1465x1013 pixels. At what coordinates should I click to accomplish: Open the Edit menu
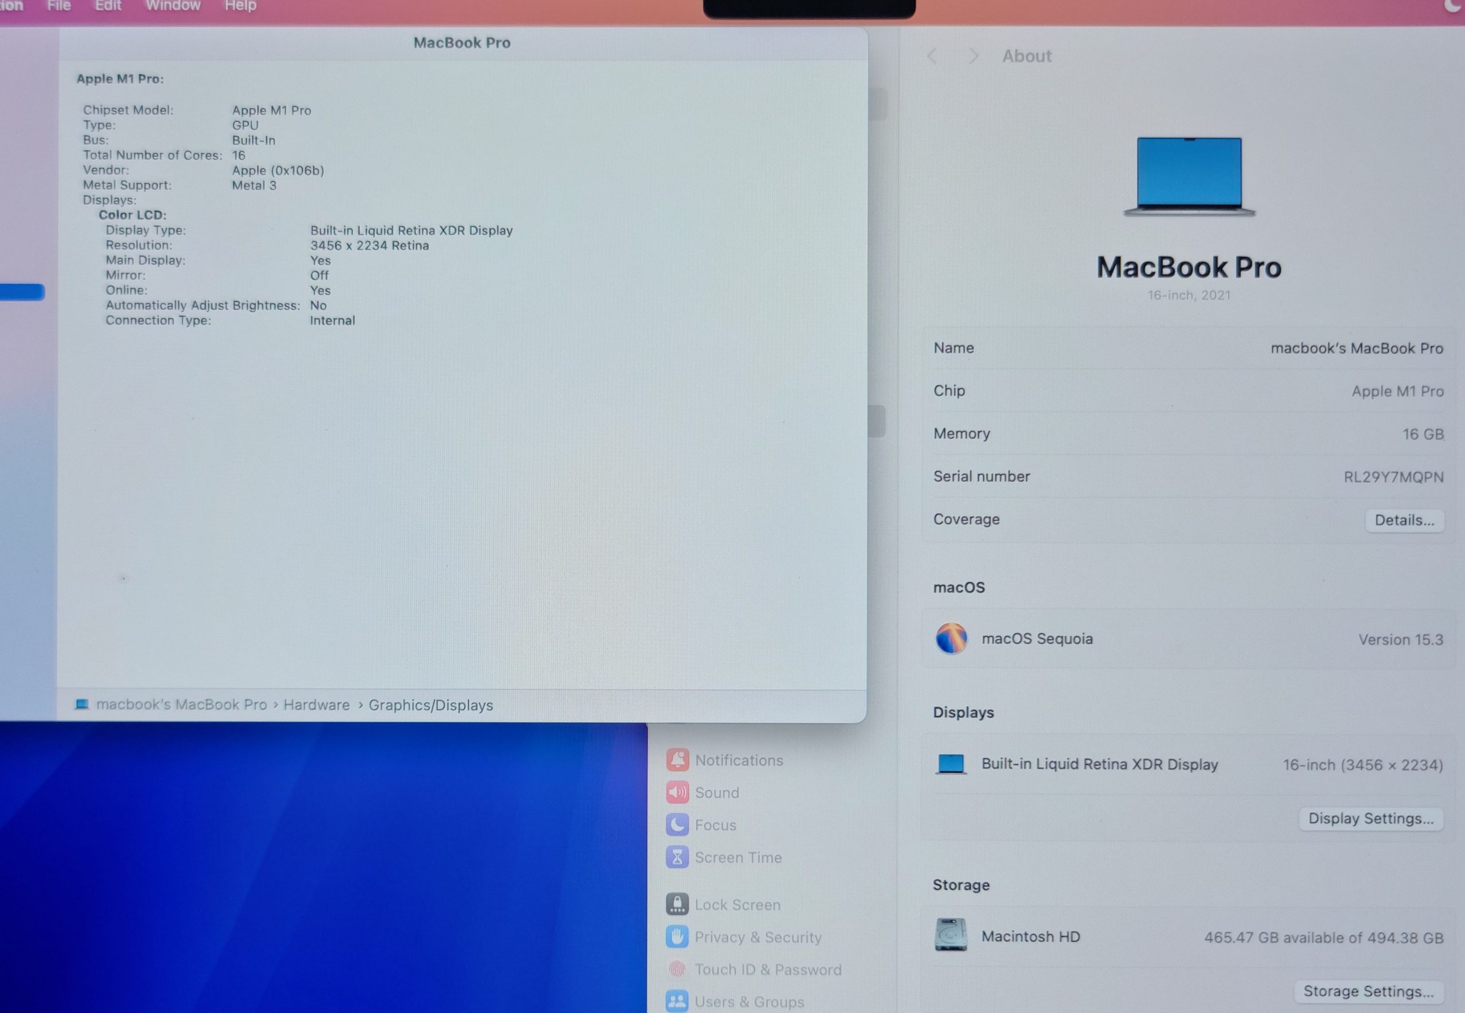point(108,6)
